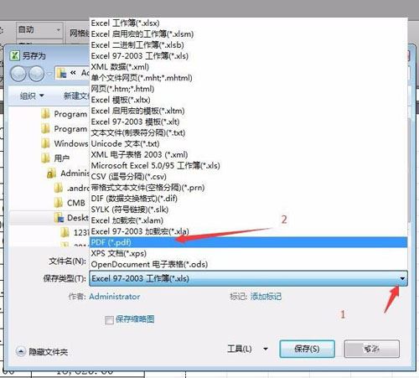Click the Excel icon in Save As title bar

coord(14,55)
